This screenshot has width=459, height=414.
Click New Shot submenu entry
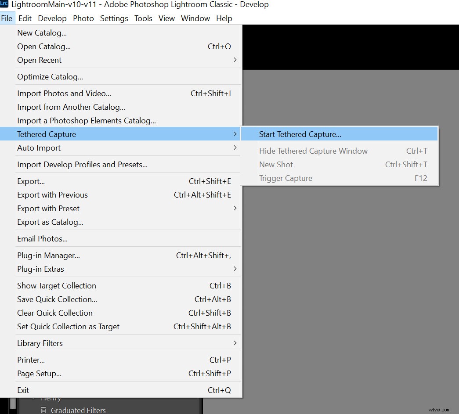[x=339, y=165]
